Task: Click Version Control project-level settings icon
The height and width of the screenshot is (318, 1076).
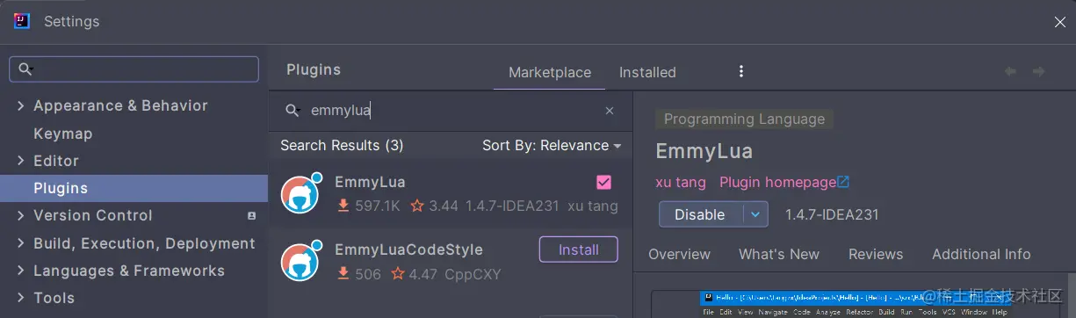Action: (x=252, y=215)
